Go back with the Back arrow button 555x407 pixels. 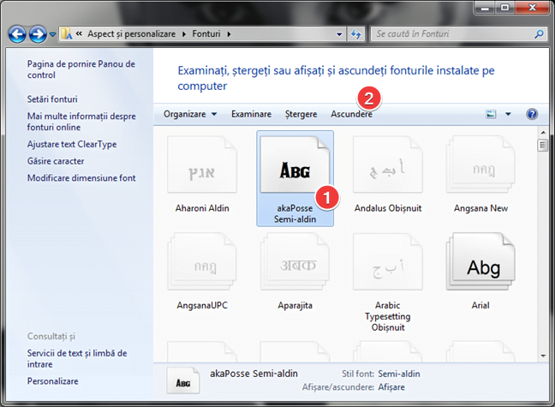pyautogui.click(x=17, y=34)
